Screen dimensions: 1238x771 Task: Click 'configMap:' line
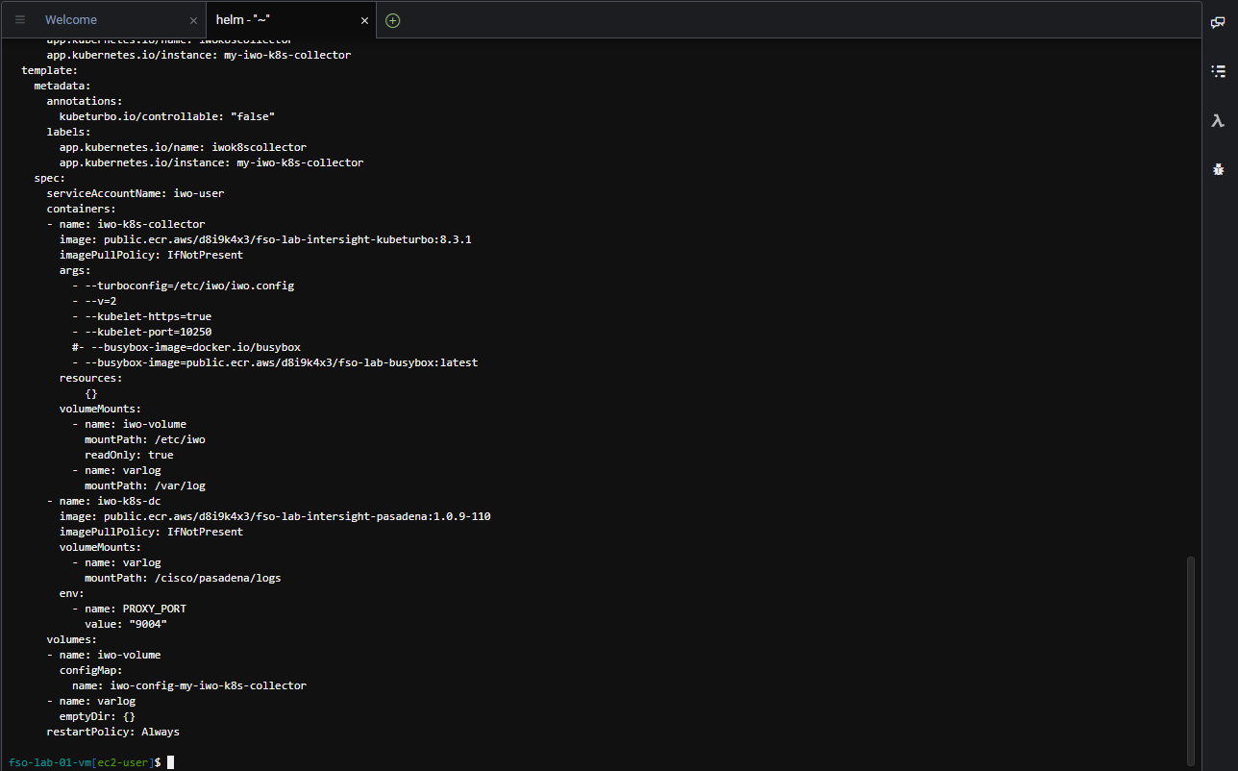pos(90,670)
